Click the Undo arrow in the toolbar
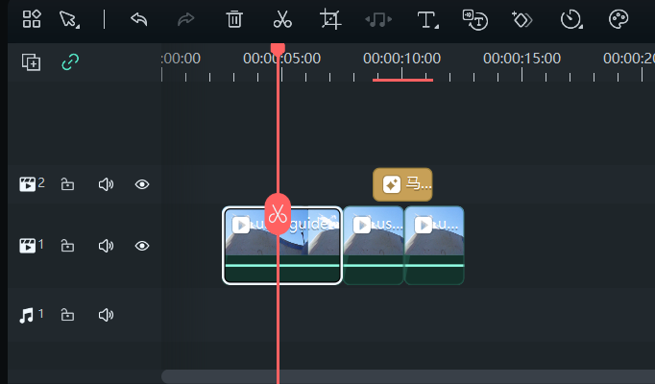655x384 pixels. [139, 19]
